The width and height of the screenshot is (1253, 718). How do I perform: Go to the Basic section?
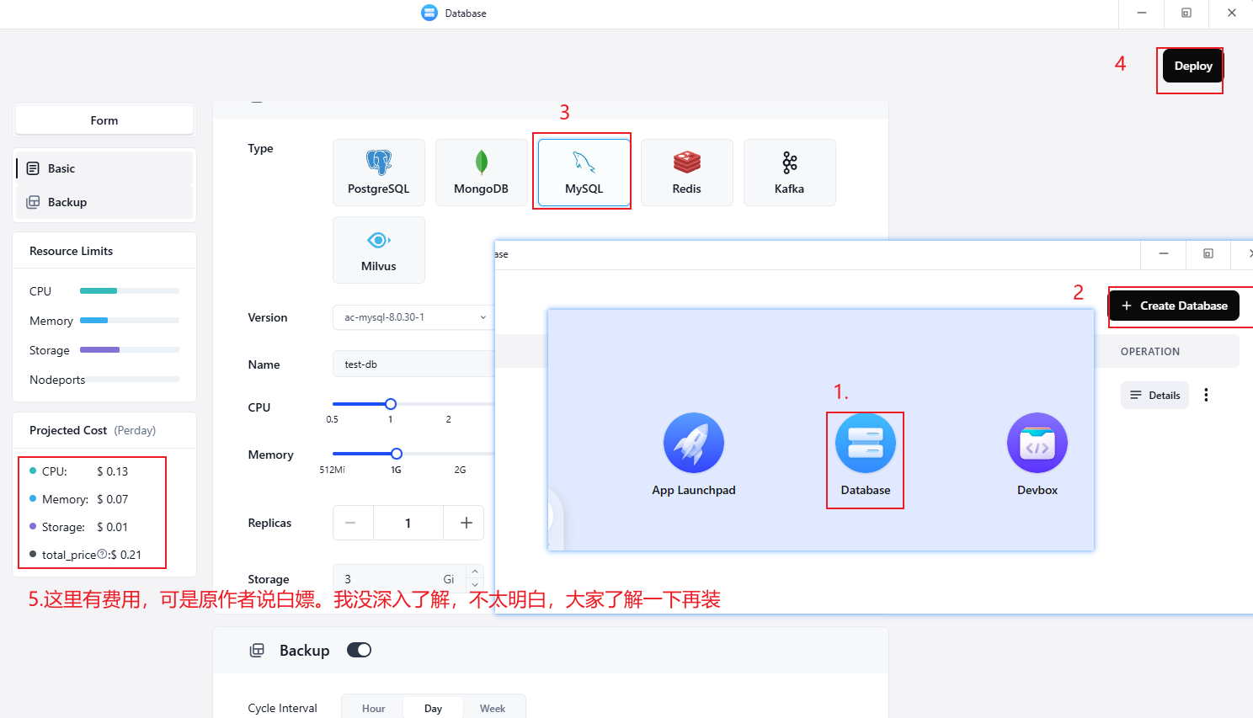coord(61,168)
